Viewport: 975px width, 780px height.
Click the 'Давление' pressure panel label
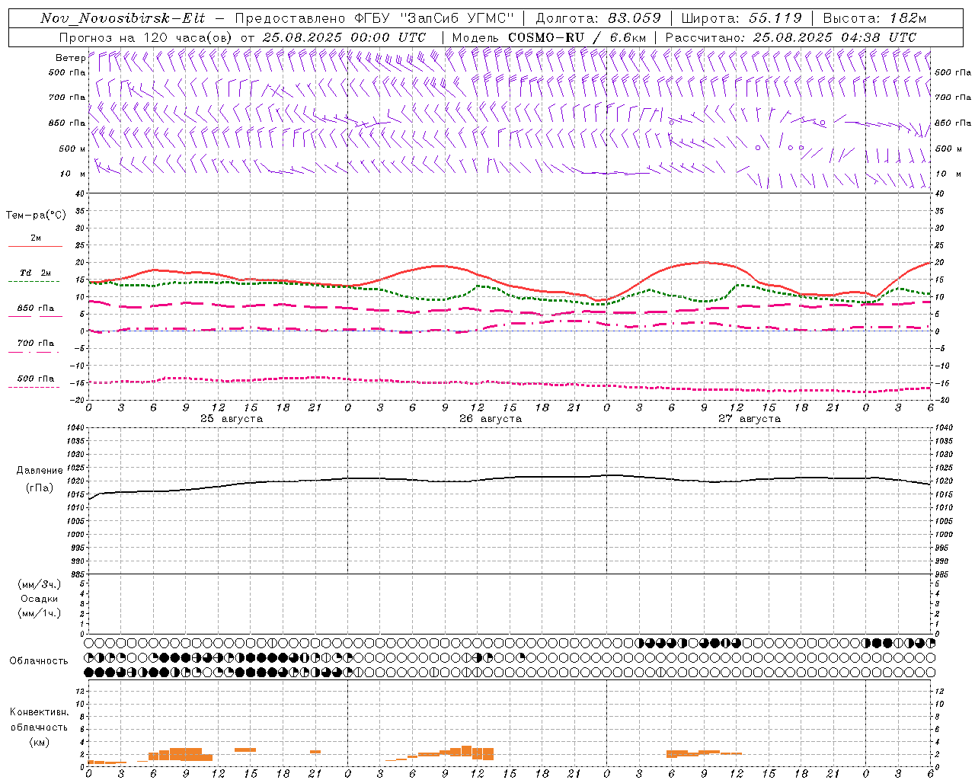point(40,471)
